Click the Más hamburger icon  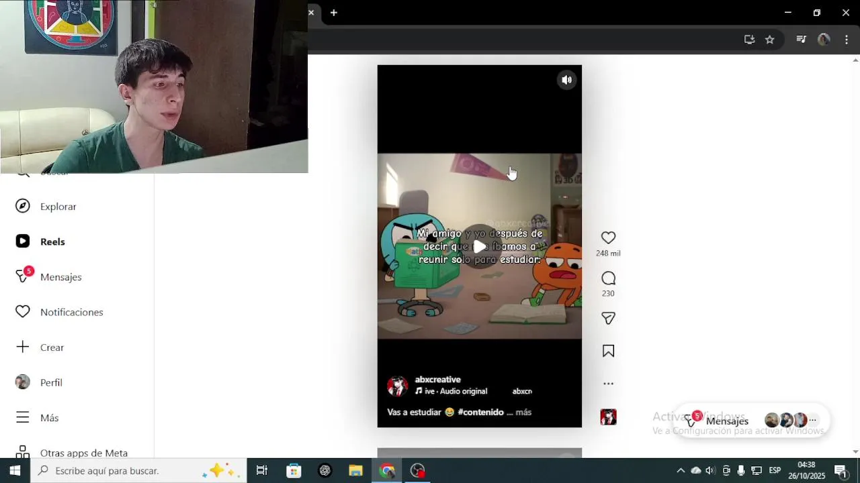[x=23, y=417]
